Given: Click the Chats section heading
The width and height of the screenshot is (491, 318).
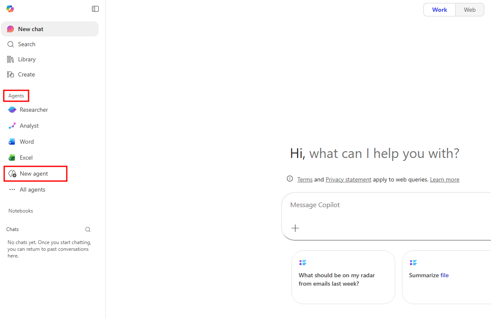Looking at the screenshot, I should [x=13, y=229].
